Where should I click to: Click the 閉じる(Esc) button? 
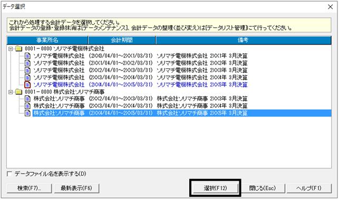(263, 188)
